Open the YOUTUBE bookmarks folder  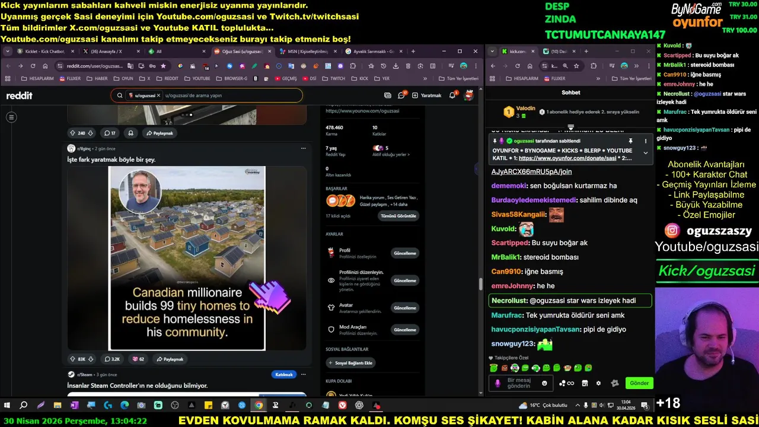click(197, 78)
